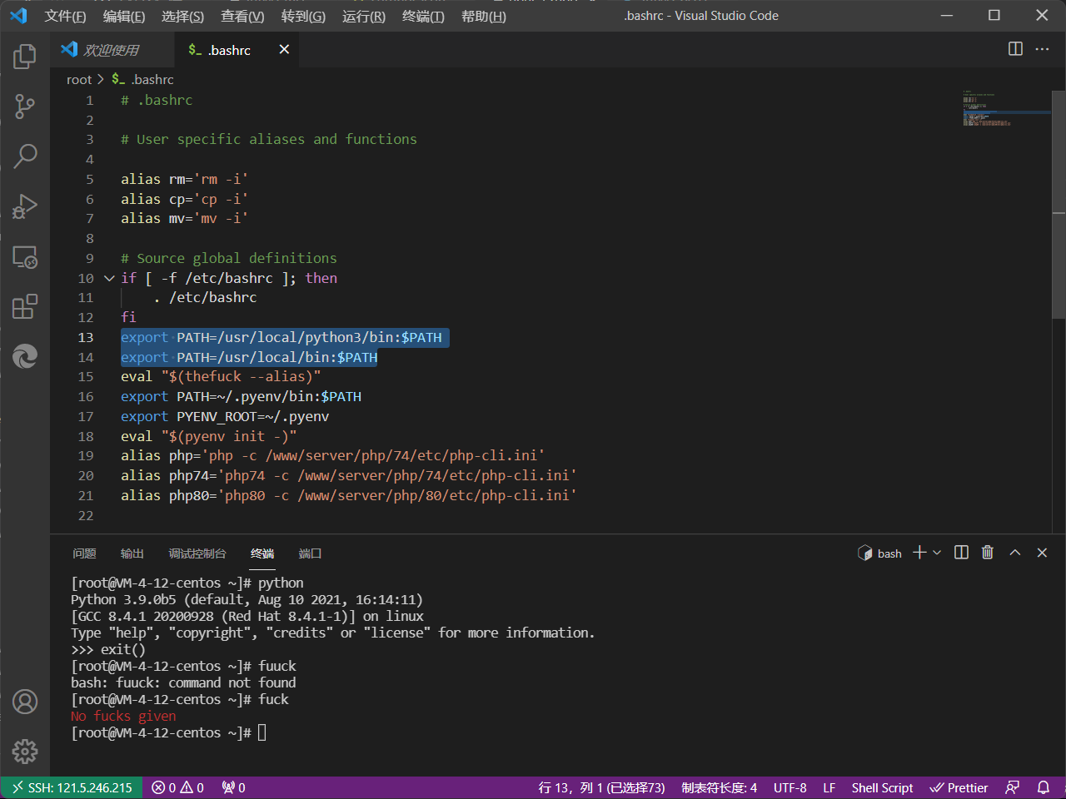Open the 转到(G) menu

303,17
